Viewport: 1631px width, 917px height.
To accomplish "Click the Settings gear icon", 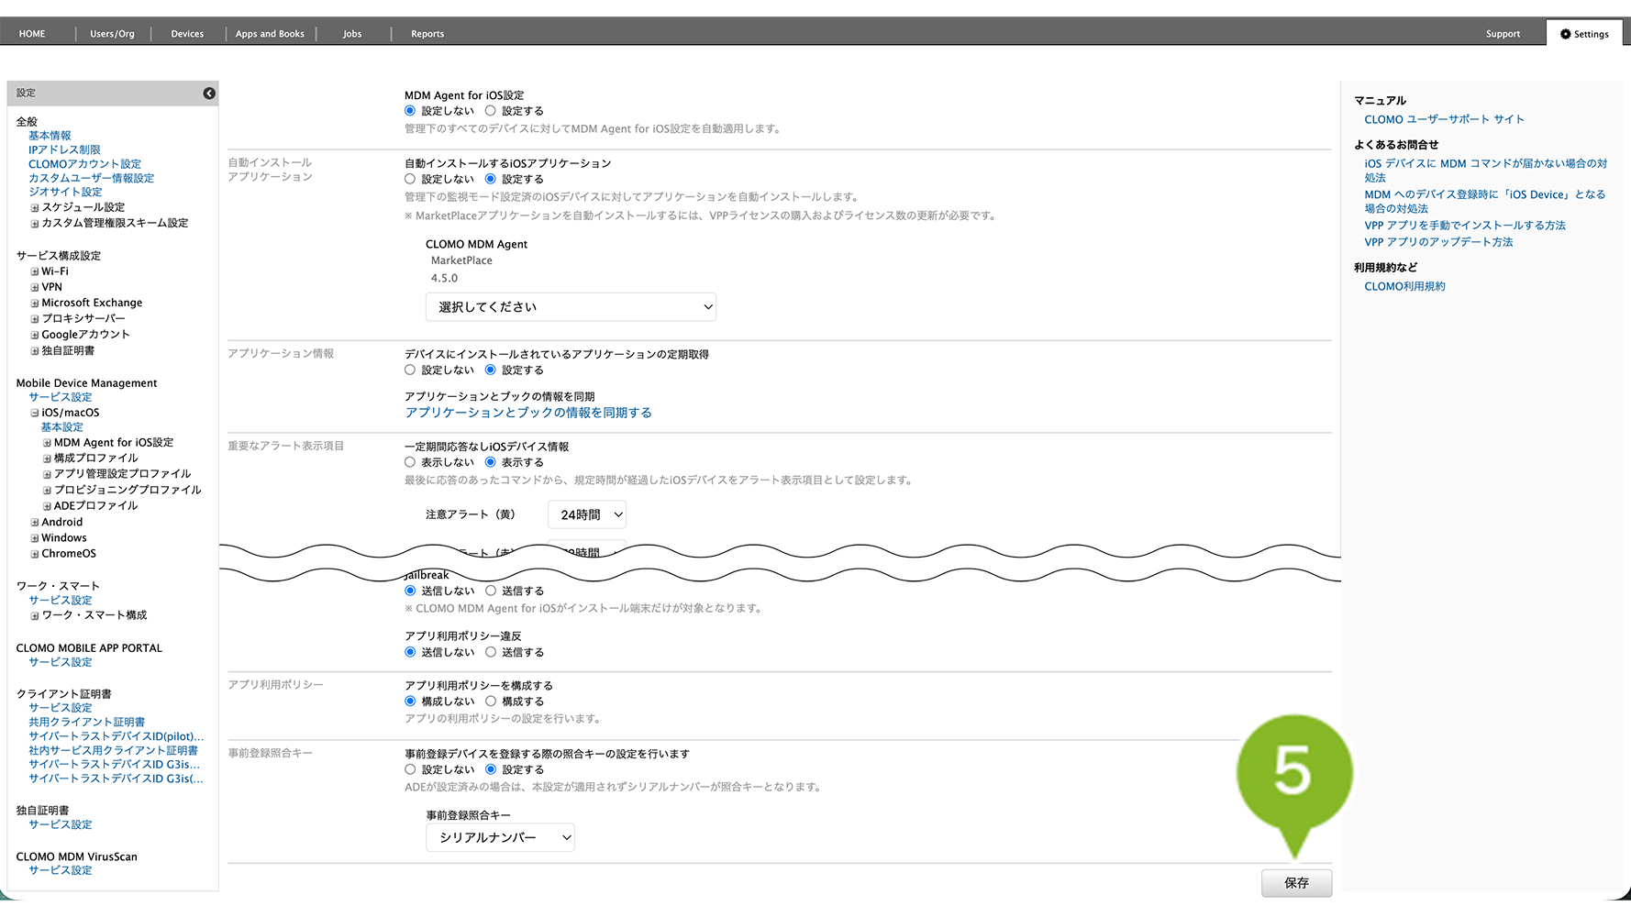I will click(1565, 34).
